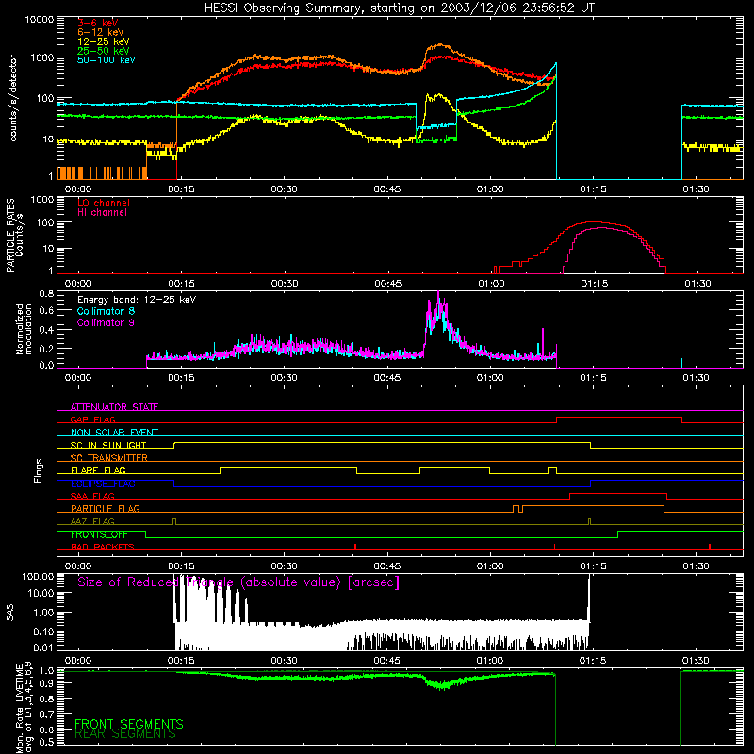This screenshot has width=754, height=754.
Task: Select the REAR SEGMENTS legend label
Action: 125,733
